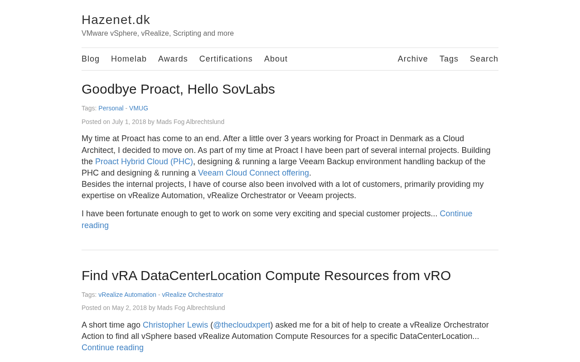This screenshot has height=362, width=580.
Task: Open the Certifications page
Action: click(226, 59)
